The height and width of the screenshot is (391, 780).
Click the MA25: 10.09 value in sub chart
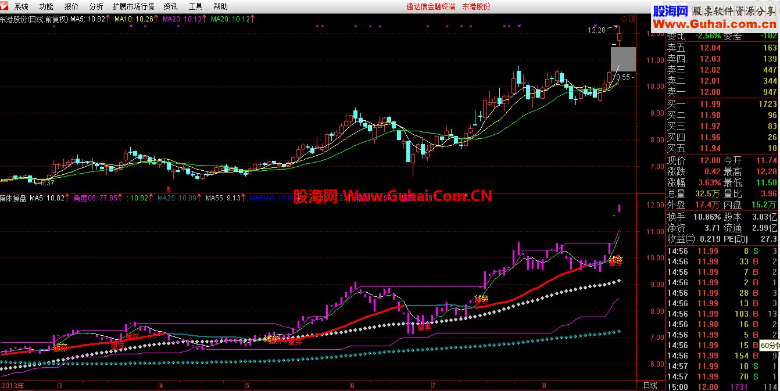(x=178, y=198)
